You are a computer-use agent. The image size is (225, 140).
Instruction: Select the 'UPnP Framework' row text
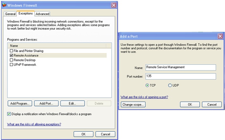25,65
